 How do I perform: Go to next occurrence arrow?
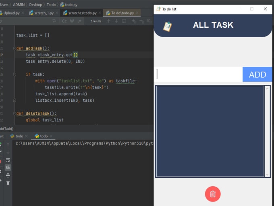116,21
